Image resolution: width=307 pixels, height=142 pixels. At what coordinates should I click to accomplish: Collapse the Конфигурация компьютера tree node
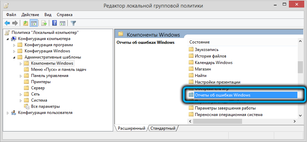tap(8, 39)
